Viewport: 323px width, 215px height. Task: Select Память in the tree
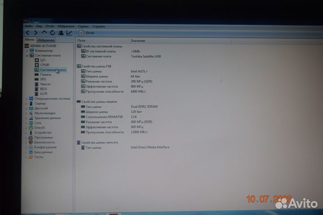tap(45, 74)
